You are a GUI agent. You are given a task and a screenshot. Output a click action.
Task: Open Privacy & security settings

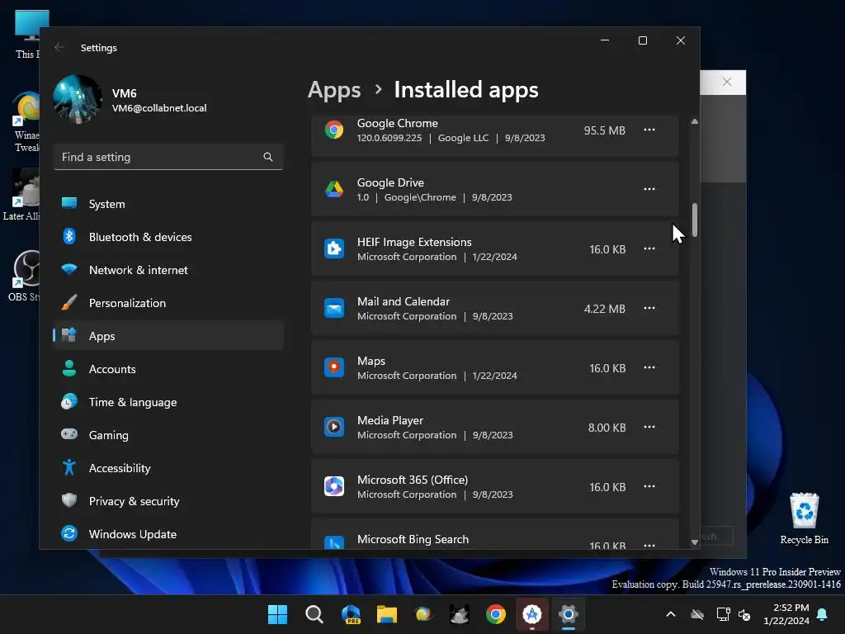[x=168, y=501]
